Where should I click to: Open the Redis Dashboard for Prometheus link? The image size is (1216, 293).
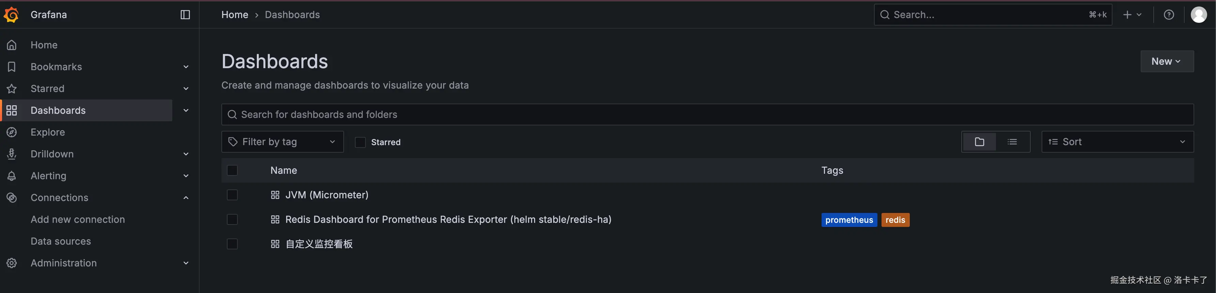click(448, 219)
